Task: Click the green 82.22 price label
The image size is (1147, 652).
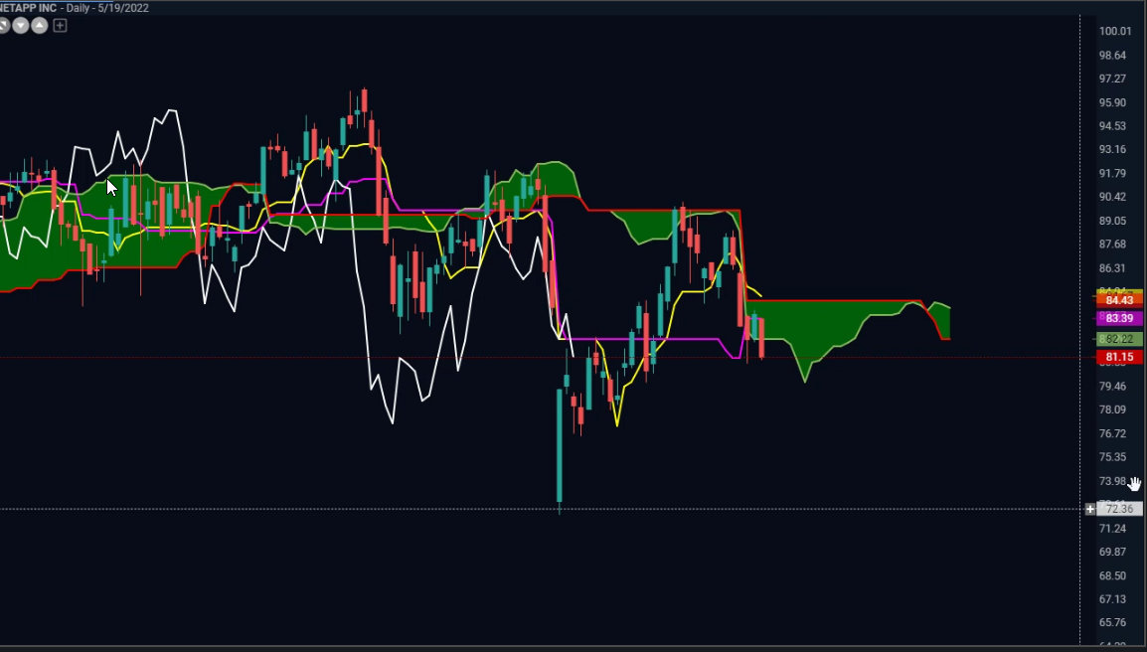Action: point(1119,339)
